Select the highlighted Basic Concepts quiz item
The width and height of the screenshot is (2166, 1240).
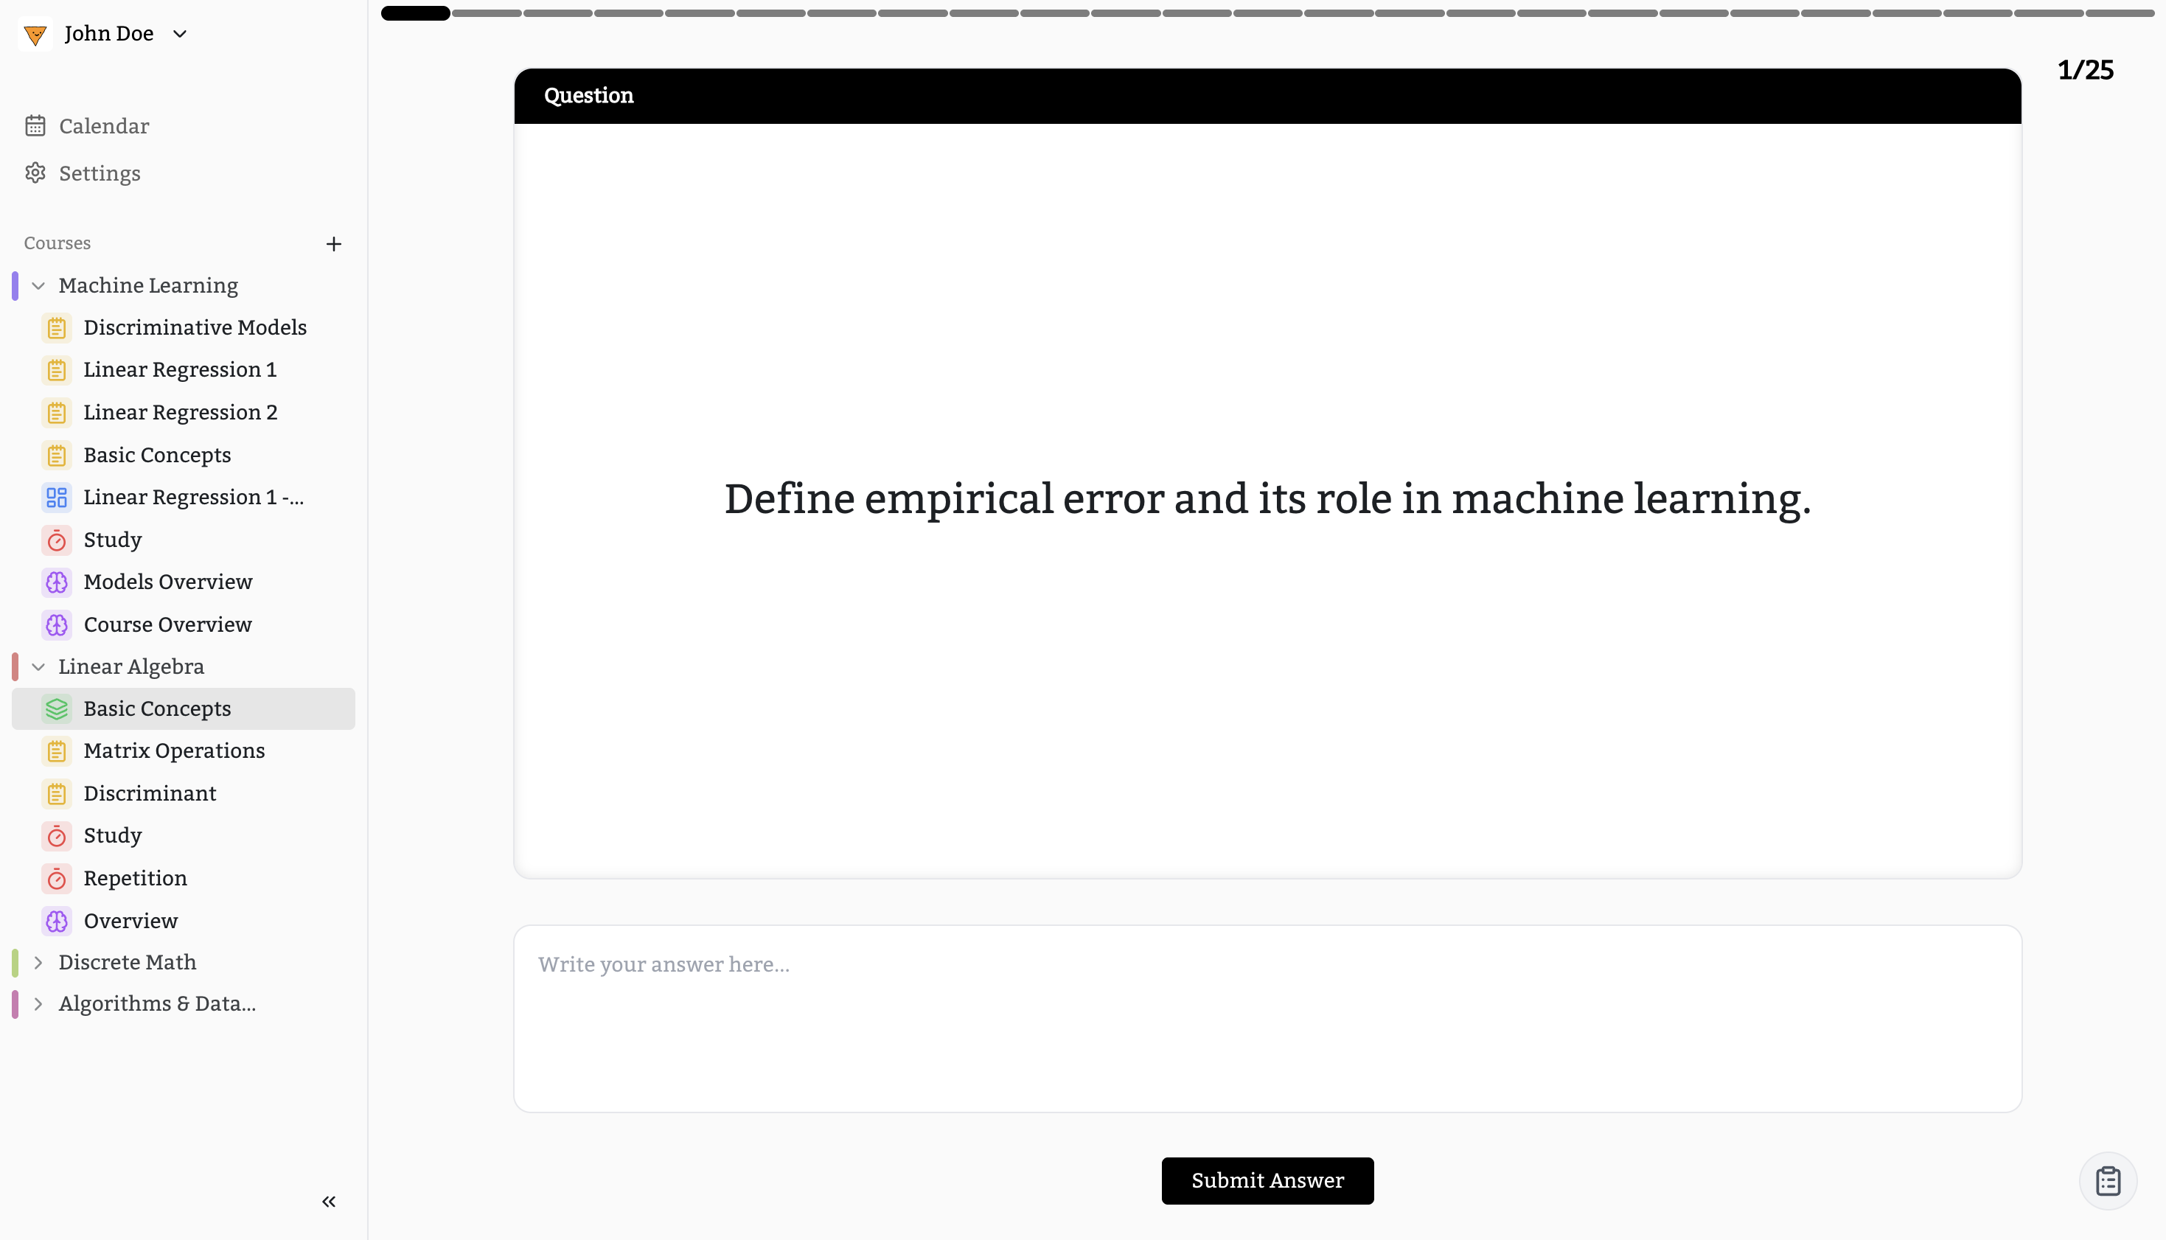tap(156, 709)
